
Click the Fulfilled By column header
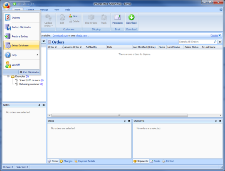(x=96, y=47)
